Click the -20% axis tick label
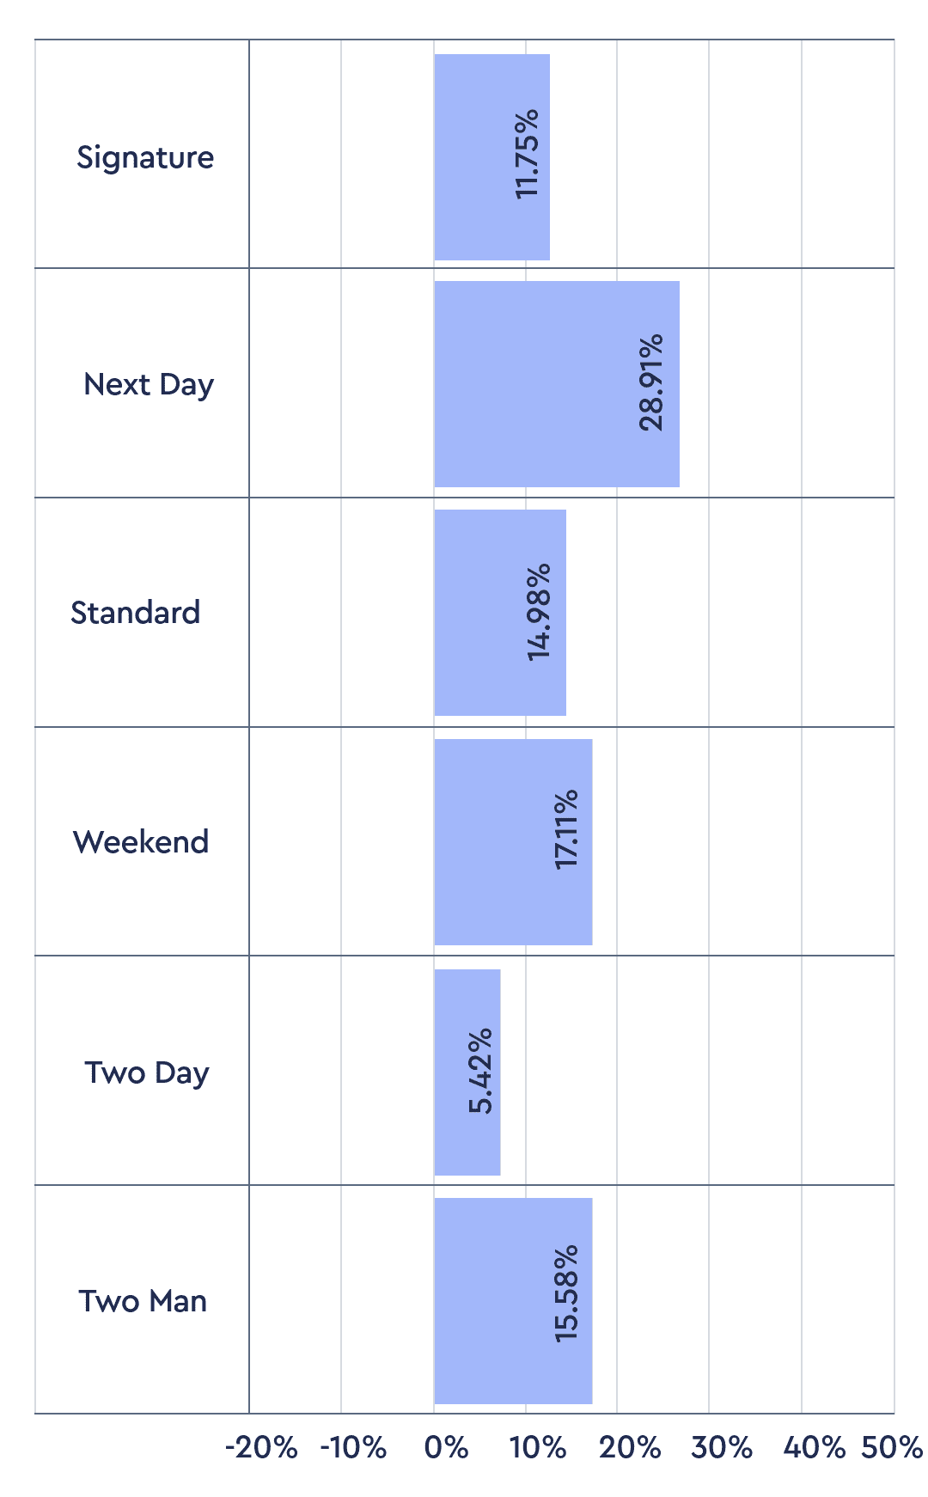Image resolution: width=928 pixels, height=1497 pixels. [x=261, y=1448]
